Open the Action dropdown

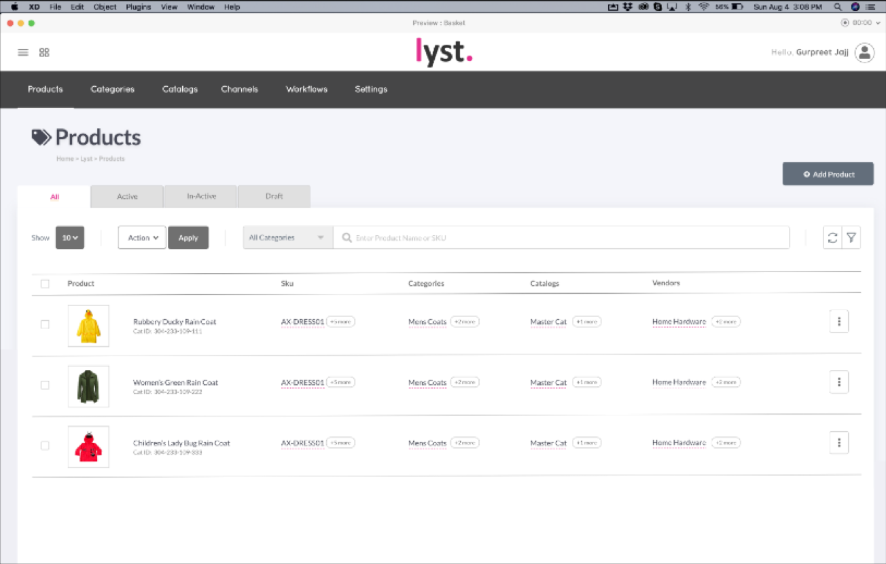(141, 238)
